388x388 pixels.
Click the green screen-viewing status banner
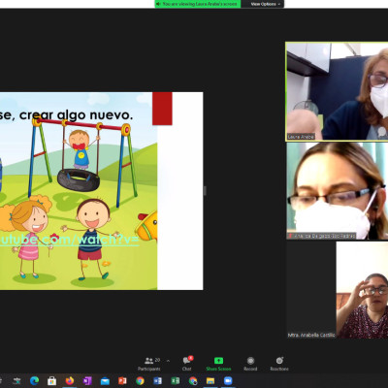(198, 4)
